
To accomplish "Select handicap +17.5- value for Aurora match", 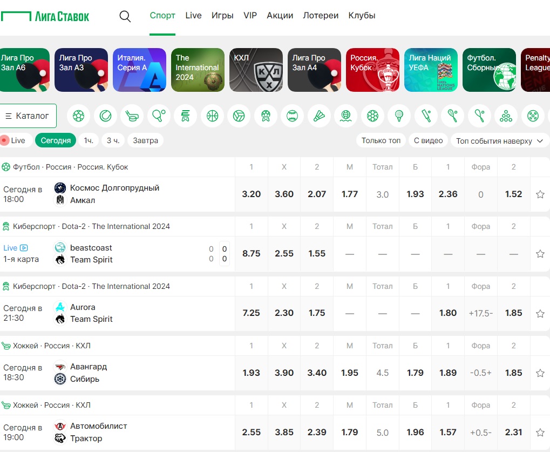I will click(x=480, y=313).
